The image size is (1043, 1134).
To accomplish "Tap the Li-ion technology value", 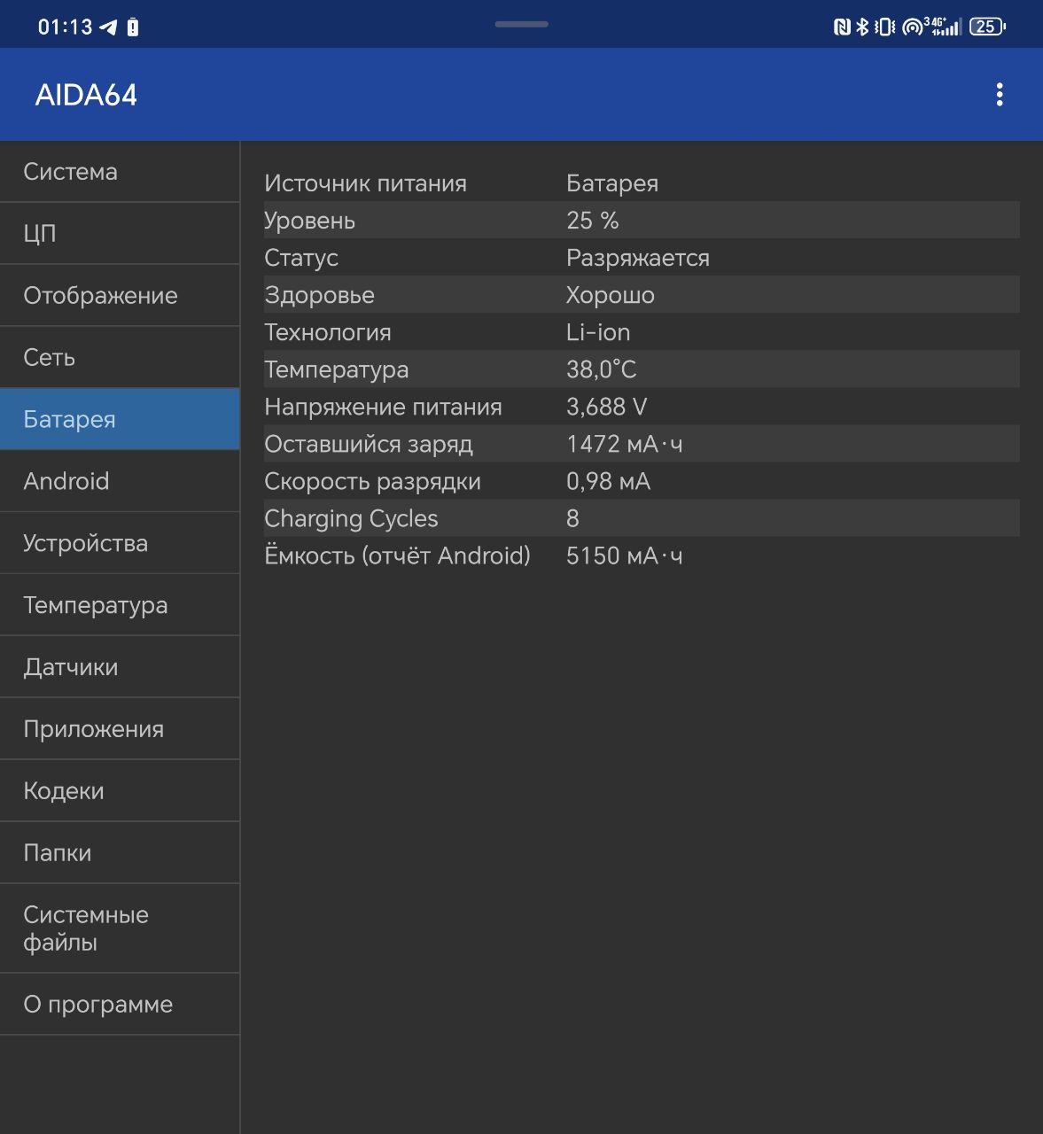I will [598, 332].
